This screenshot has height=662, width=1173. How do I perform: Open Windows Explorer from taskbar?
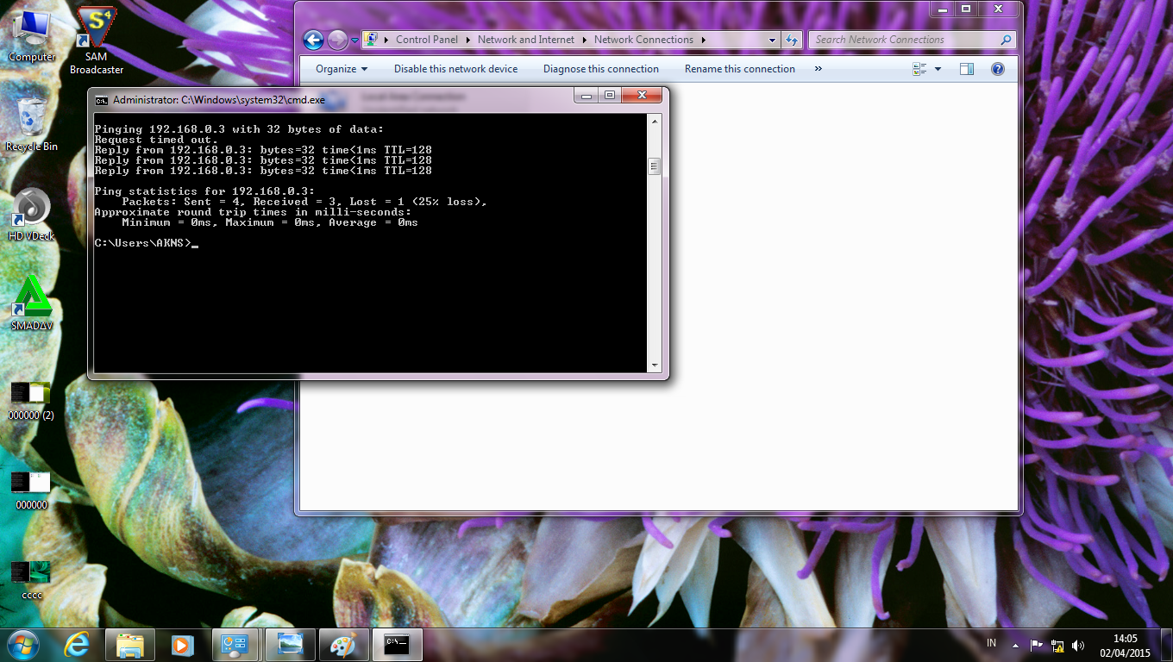coord(130,645)
